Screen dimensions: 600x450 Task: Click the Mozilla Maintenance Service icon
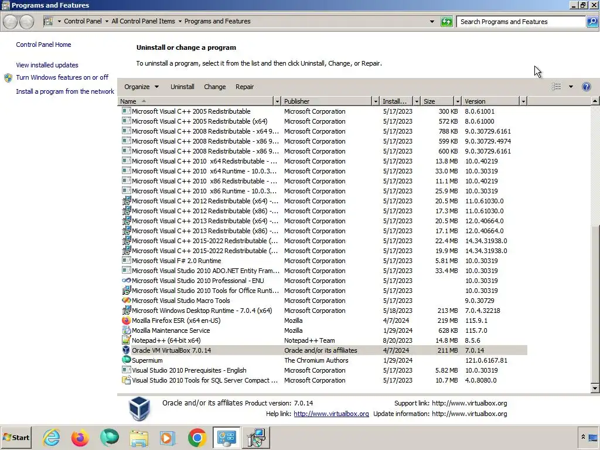coord(127,330)
